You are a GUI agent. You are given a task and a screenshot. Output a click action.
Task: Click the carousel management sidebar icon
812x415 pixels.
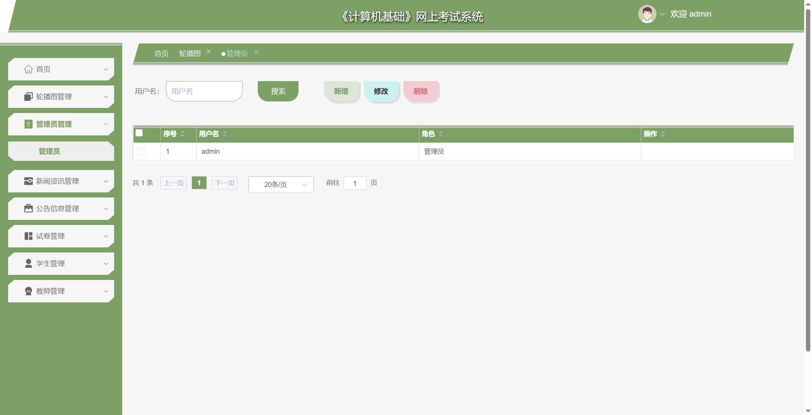tap(29, 97)
